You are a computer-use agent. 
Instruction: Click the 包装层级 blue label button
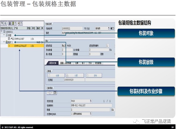coord(146,62)
